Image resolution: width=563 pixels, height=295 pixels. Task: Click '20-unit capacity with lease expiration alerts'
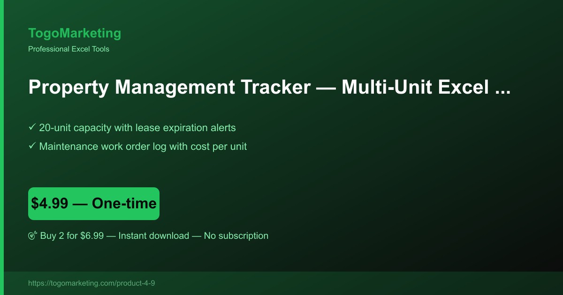click(137, 127)
